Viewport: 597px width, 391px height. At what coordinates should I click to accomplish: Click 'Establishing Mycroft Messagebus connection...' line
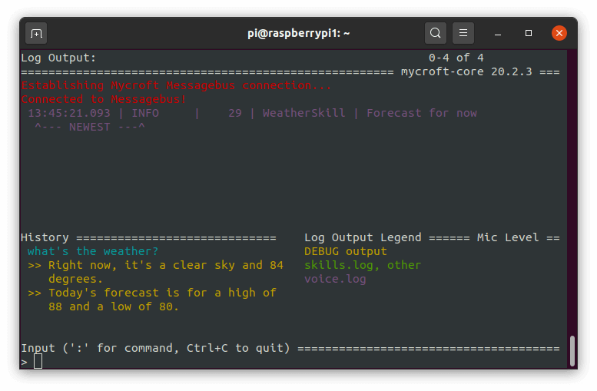(176, 85)
